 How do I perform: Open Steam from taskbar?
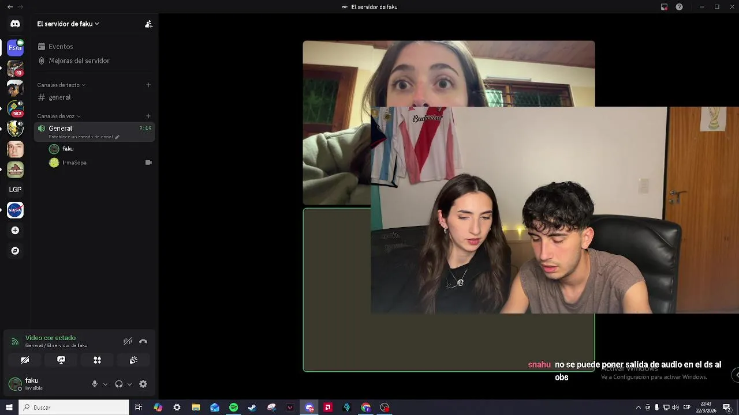point(252,408)
